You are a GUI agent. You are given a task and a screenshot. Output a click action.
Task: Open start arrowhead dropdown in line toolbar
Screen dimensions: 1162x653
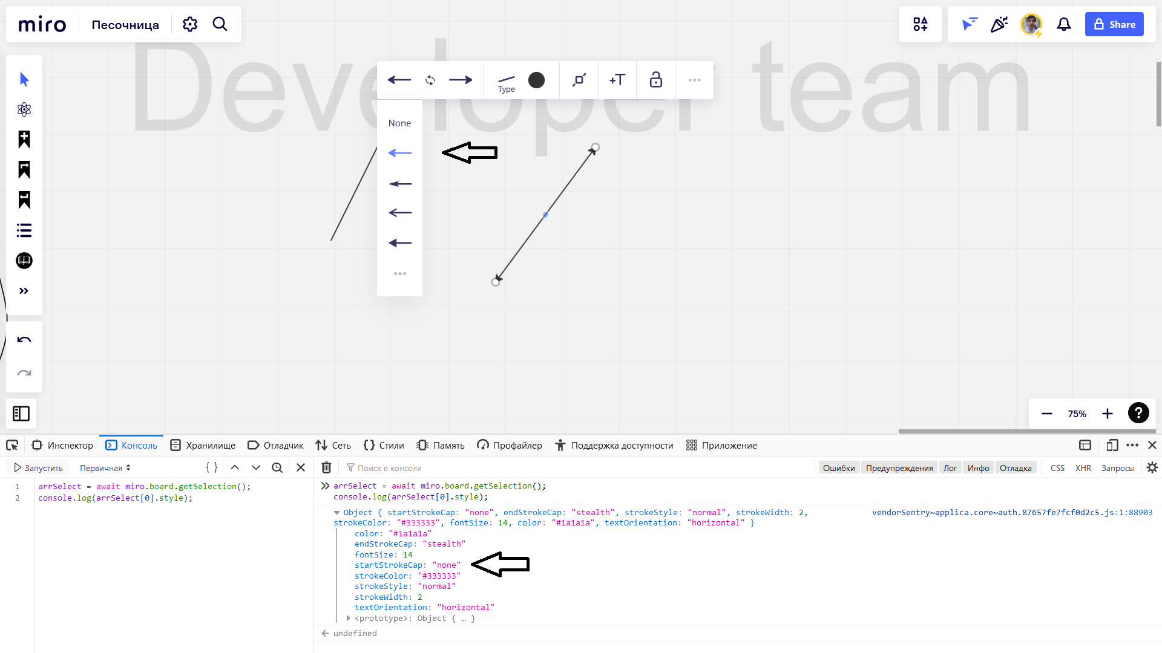(399, 80)
